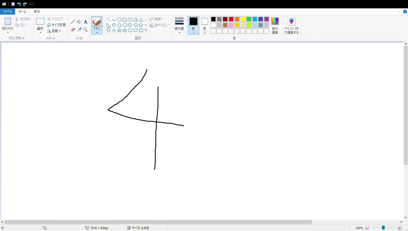This screenshot has width=408, height=231.
Task: Click the Save icon in title bar
Action: coord(13,4)
